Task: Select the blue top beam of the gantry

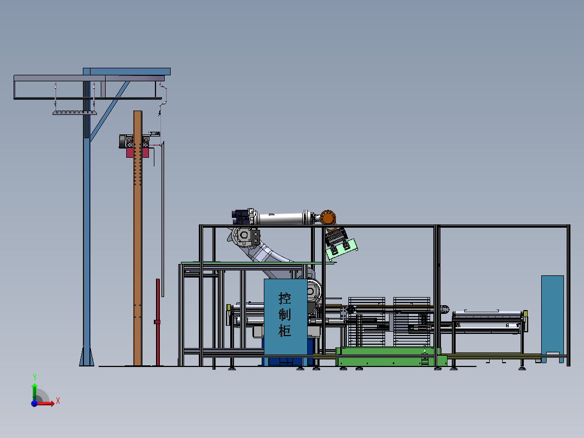Action: click(x=127, y=72)
